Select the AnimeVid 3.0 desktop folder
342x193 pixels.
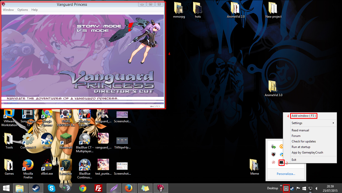[273, 89]
